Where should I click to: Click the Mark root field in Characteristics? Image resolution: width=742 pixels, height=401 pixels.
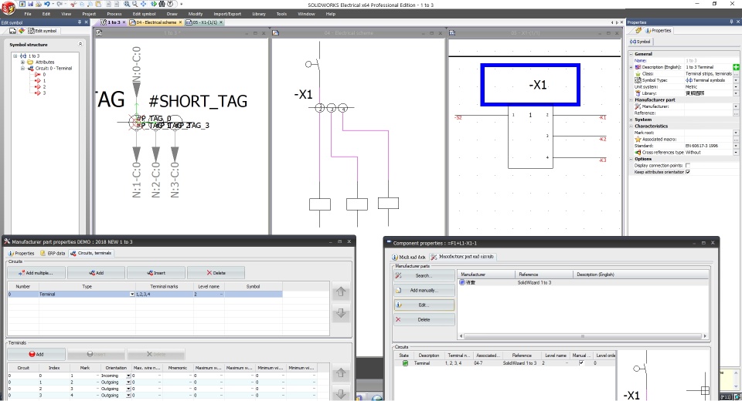[710, 133]
